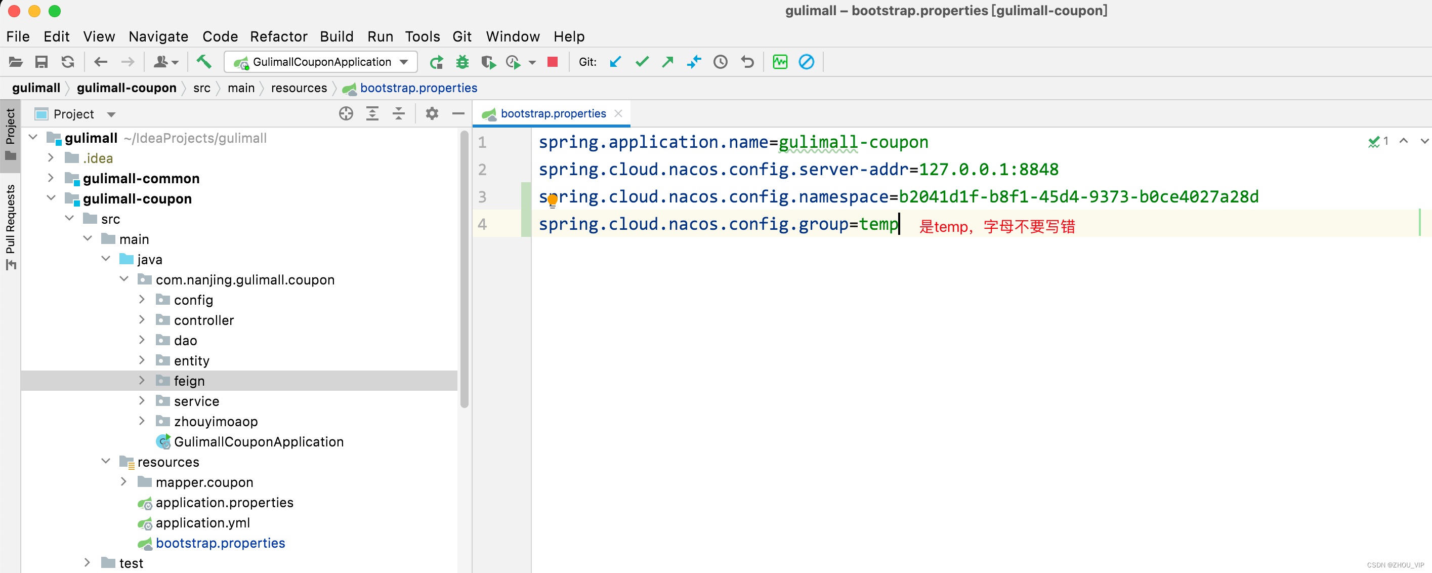Click resources breadcrumb in navigation bar
The image size is (1432, 573).
point(299,88)
